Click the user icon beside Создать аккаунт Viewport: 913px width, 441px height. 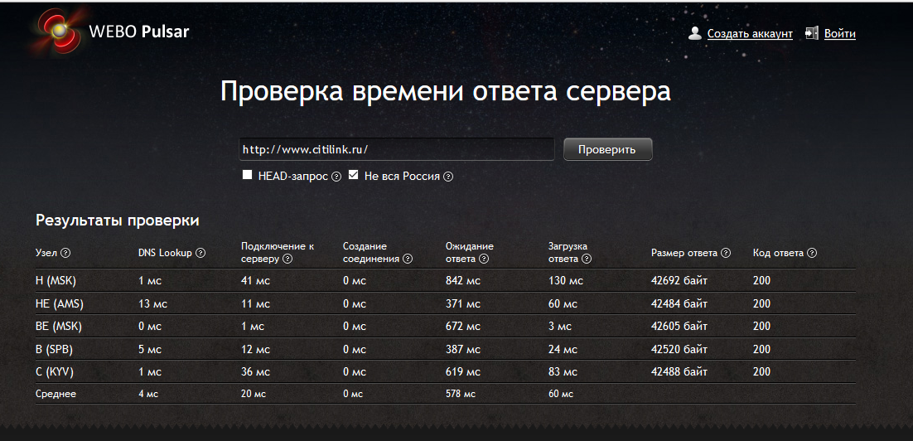[x=694, y=33]
